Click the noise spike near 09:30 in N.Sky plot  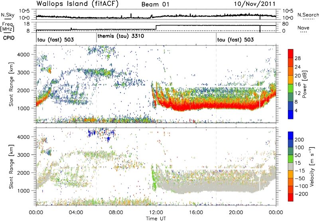(131, 16)
